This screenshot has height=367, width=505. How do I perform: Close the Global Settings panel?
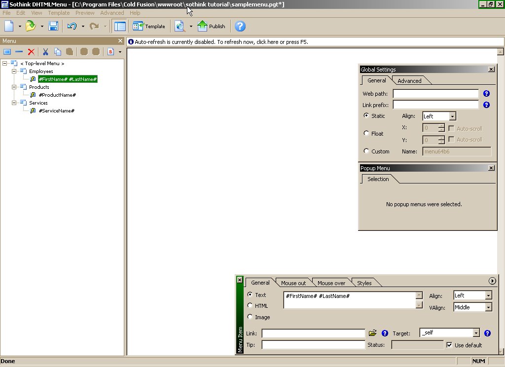coord(491,69)
